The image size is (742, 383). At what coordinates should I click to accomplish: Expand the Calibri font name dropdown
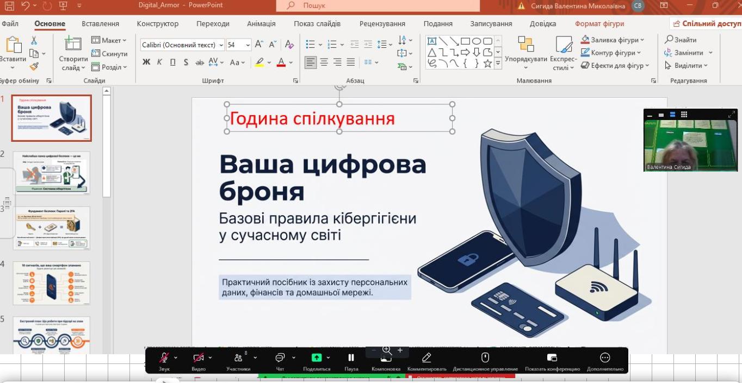pos(221,45)
